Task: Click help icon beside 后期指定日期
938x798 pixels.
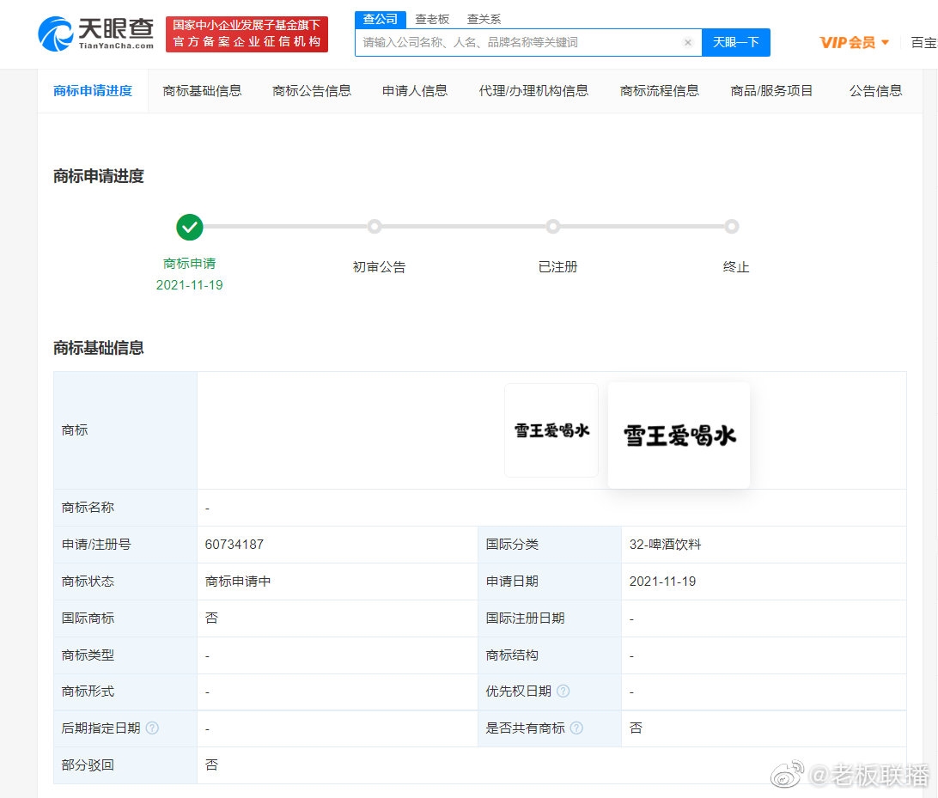Action: coord(152,728)
